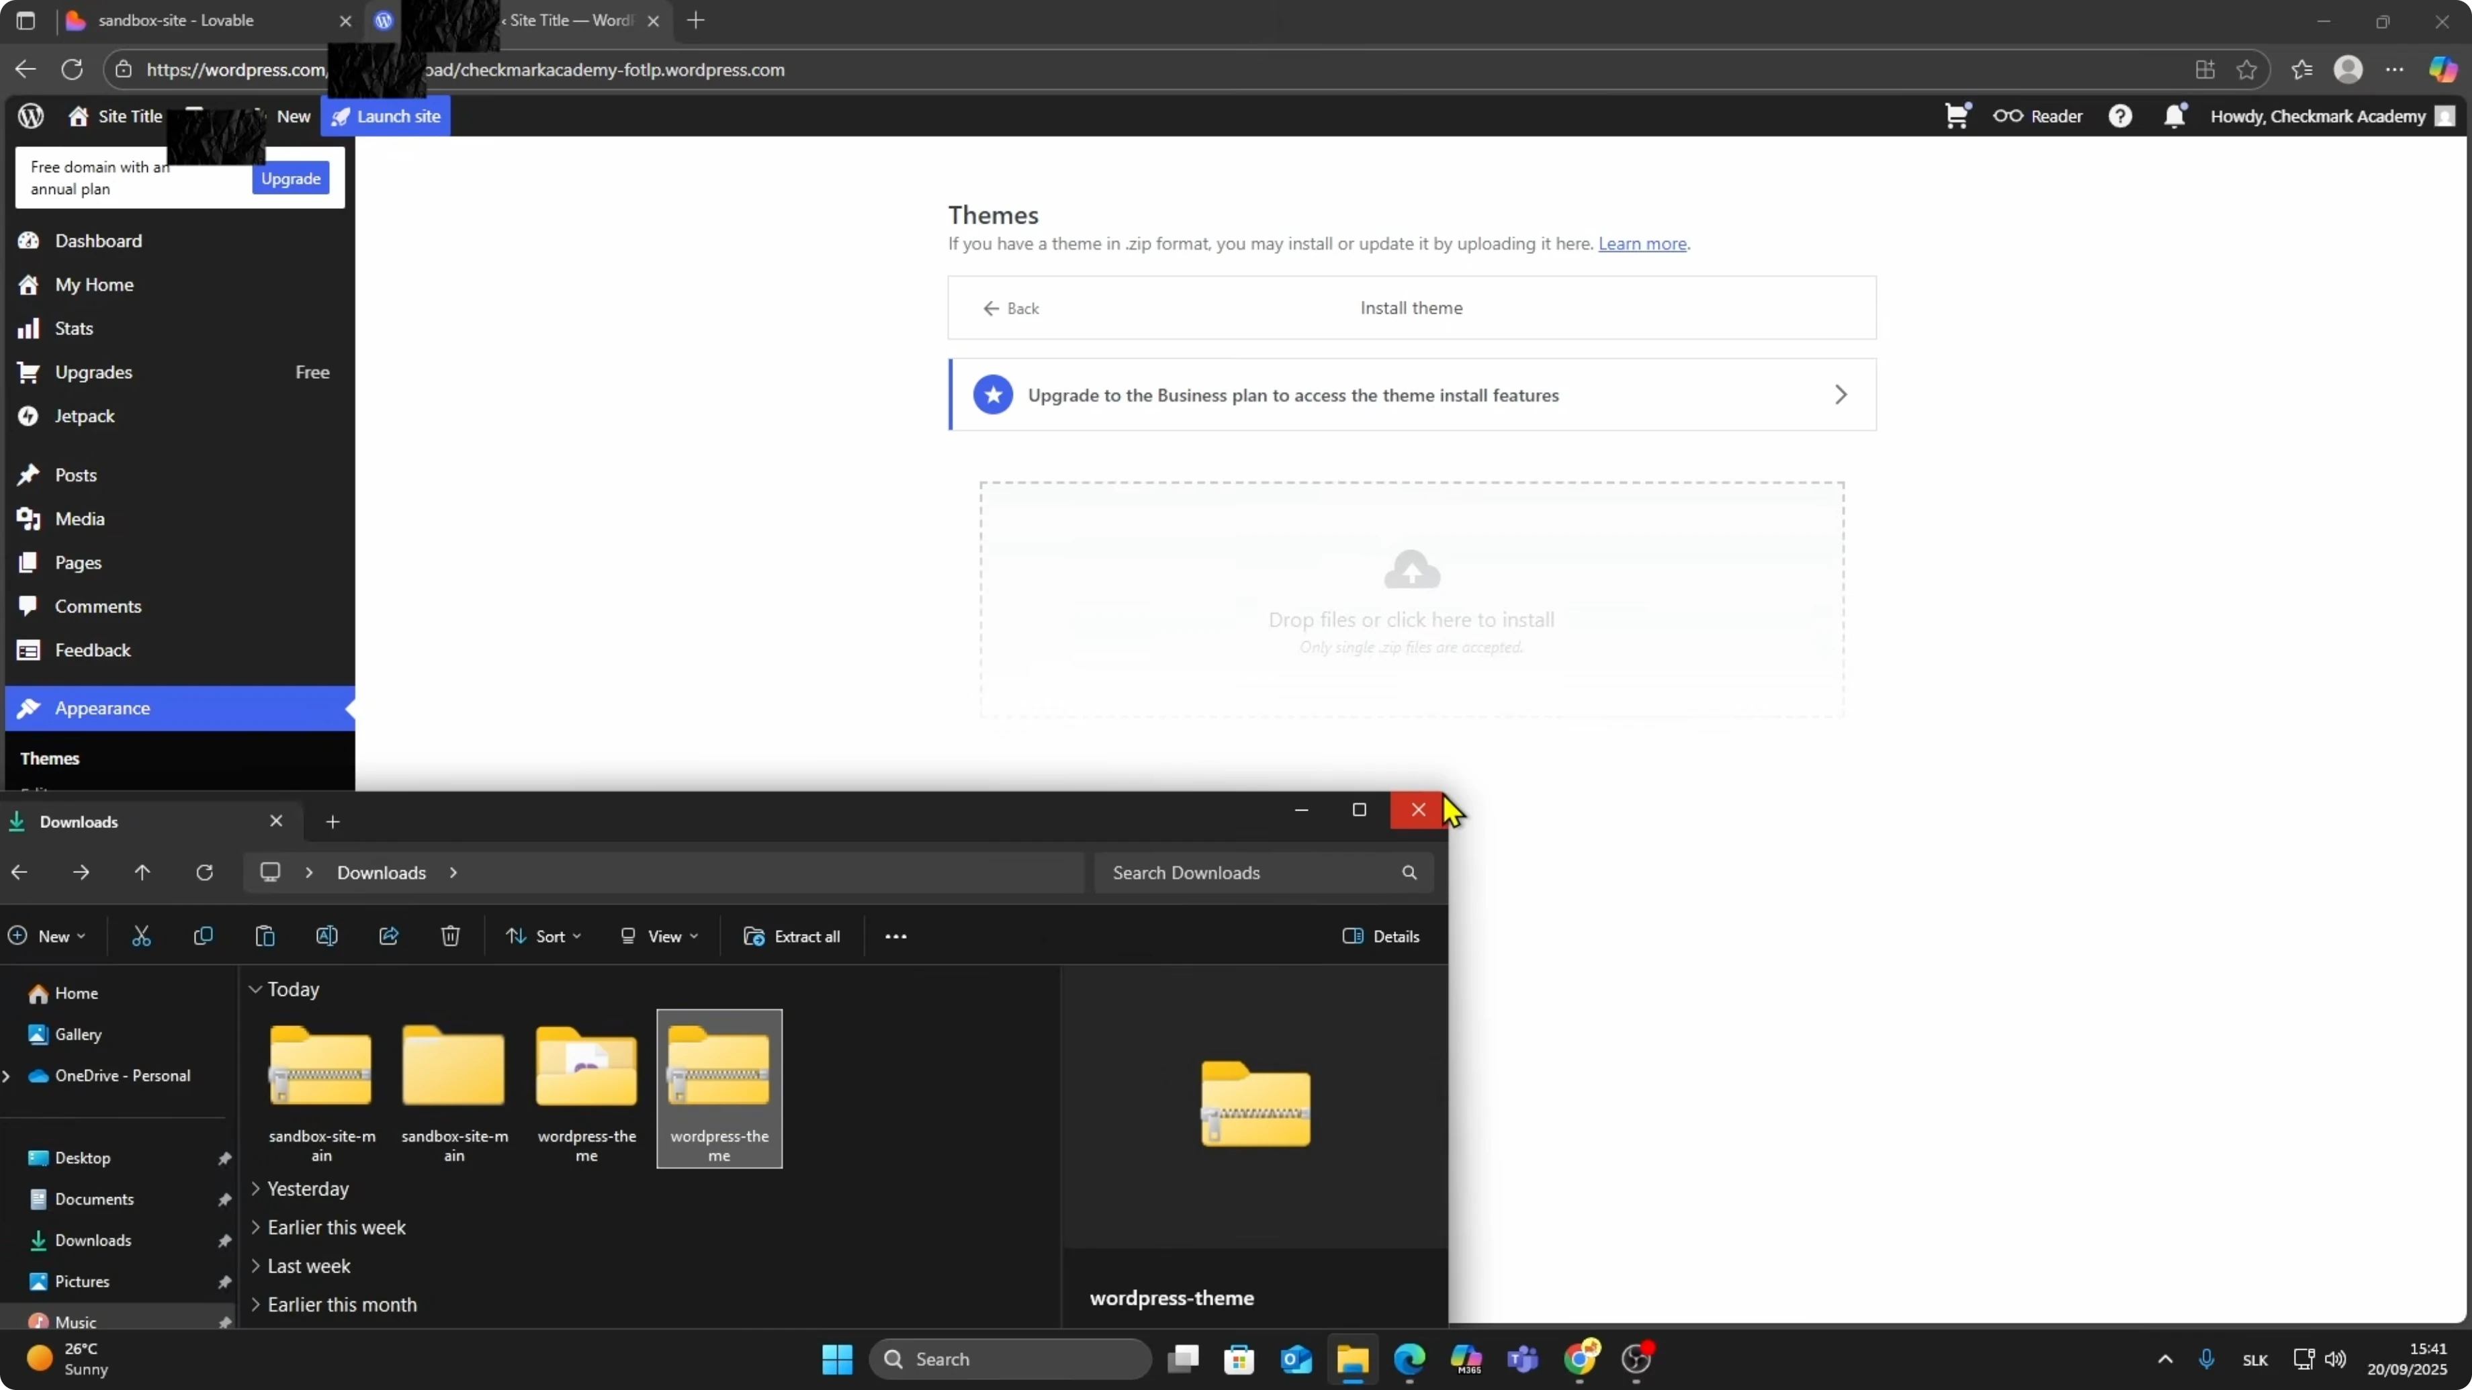Open Windows Start menu
This screenshot has height=1390, width=2472.
(837, 1358)
